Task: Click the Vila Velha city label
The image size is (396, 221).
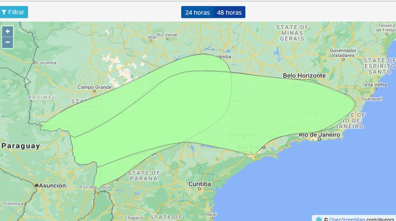Action: coord(376,84)
